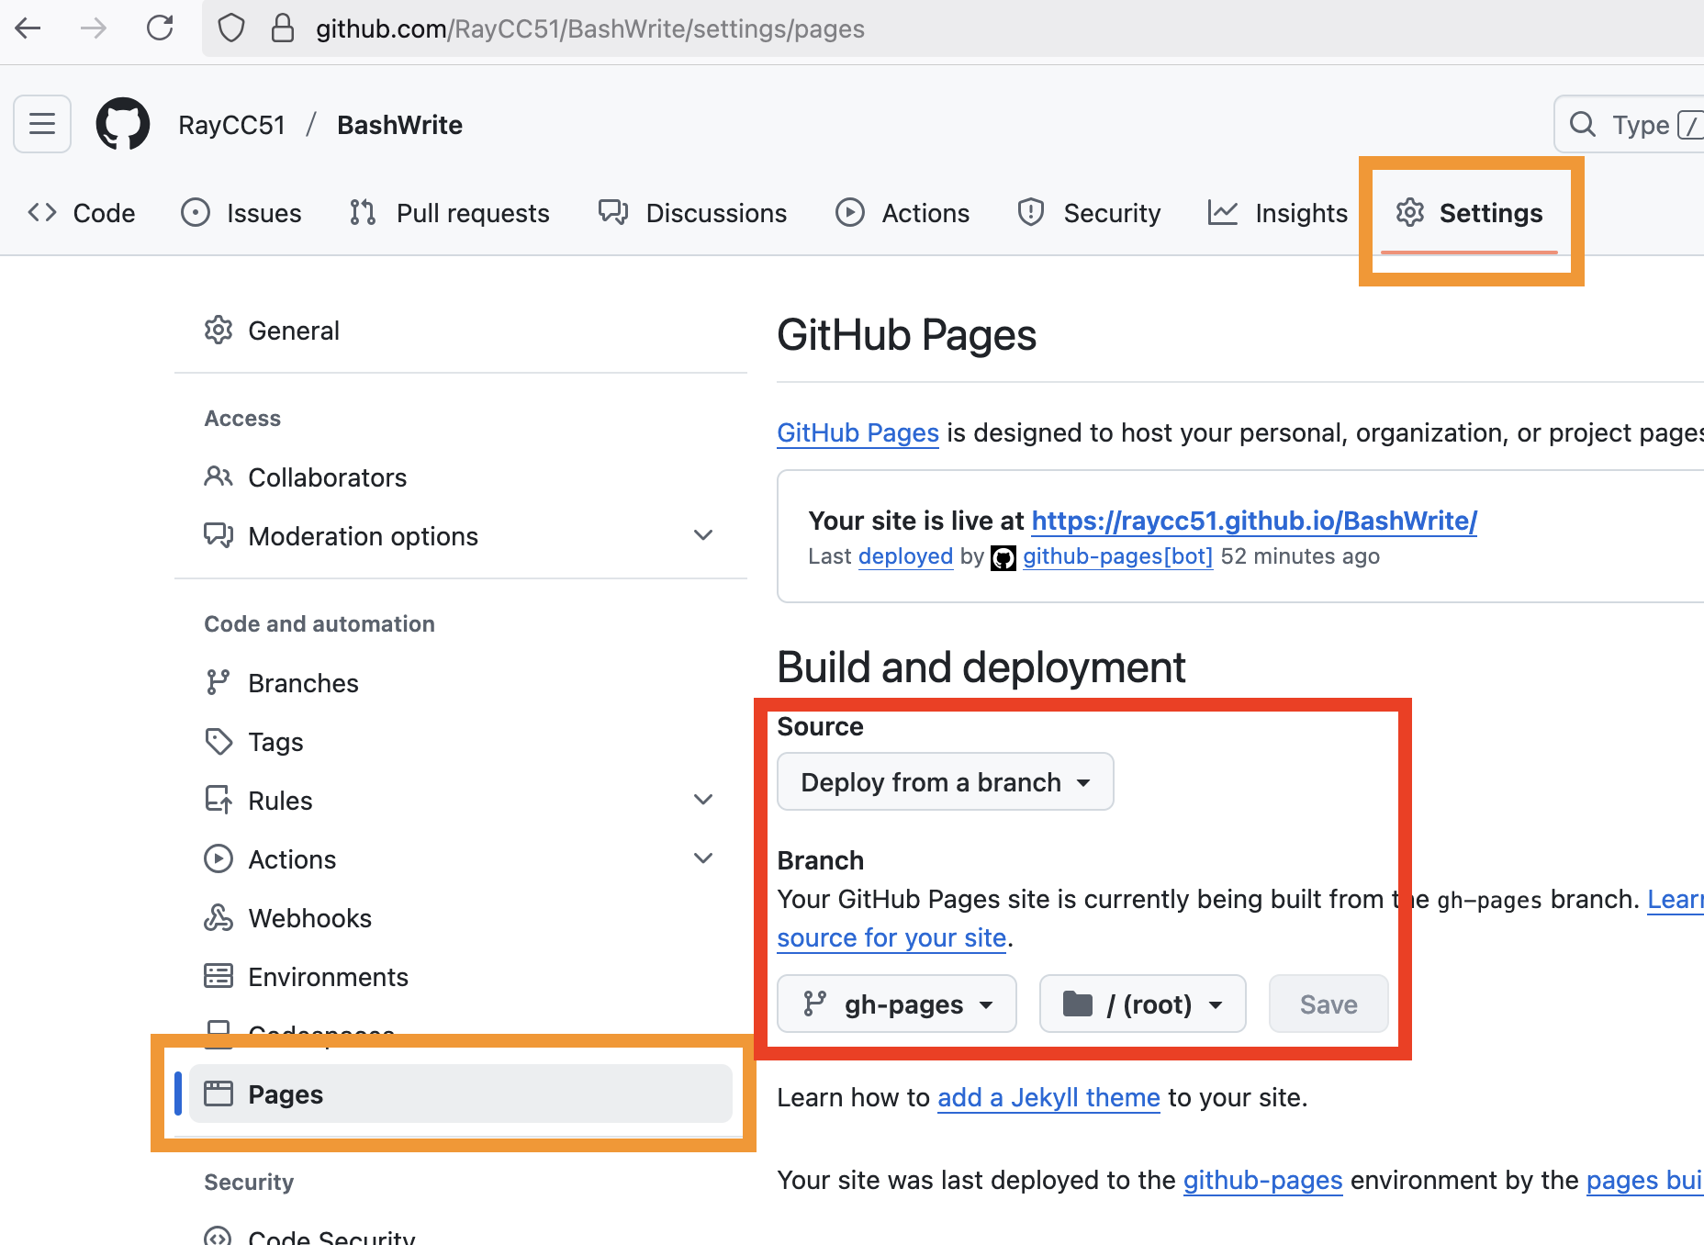1704x1245 pixels.
Task: Open the github-pages[bot] link
Action: pos(1117,556)
